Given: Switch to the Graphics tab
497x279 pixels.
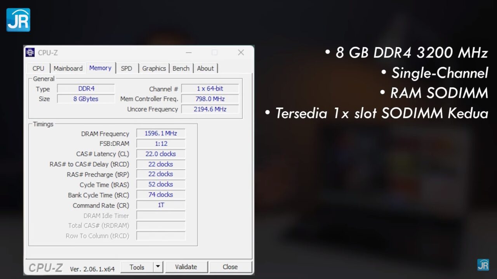Looking at the screenshot, I should point(154,68).
